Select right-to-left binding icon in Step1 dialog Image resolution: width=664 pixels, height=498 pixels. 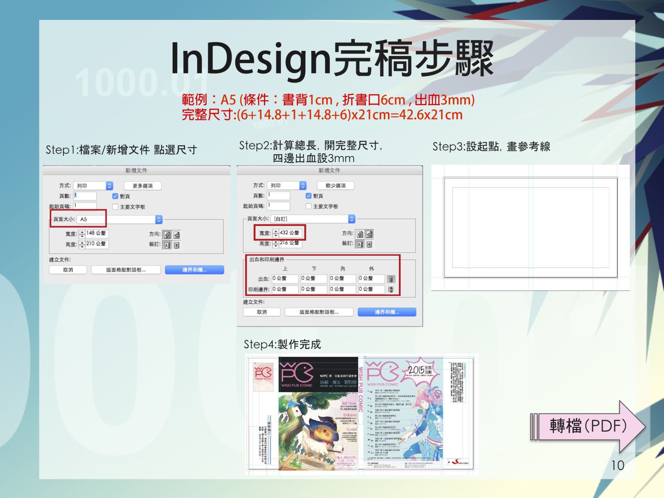coord(176,245)
